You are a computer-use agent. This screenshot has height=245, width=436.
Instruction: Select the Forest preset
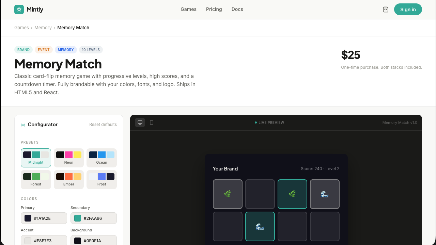pos(36,180)
